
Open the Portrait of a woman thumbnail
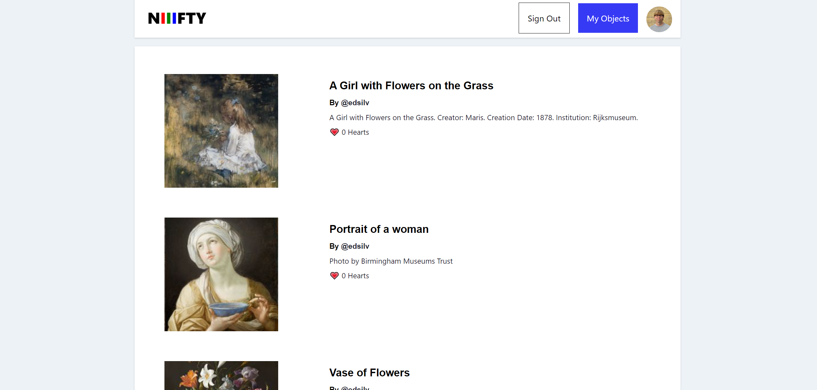click(x=221, y=274)
